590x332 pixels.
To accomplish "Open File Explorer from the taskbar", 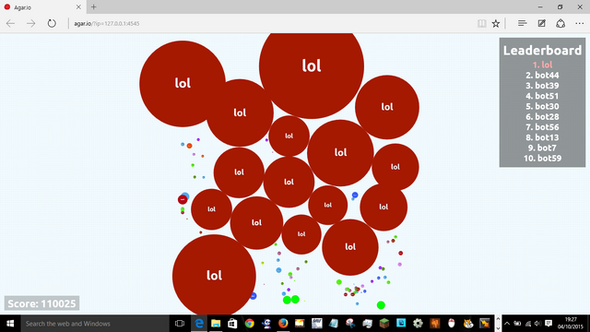I will point(216,324).
